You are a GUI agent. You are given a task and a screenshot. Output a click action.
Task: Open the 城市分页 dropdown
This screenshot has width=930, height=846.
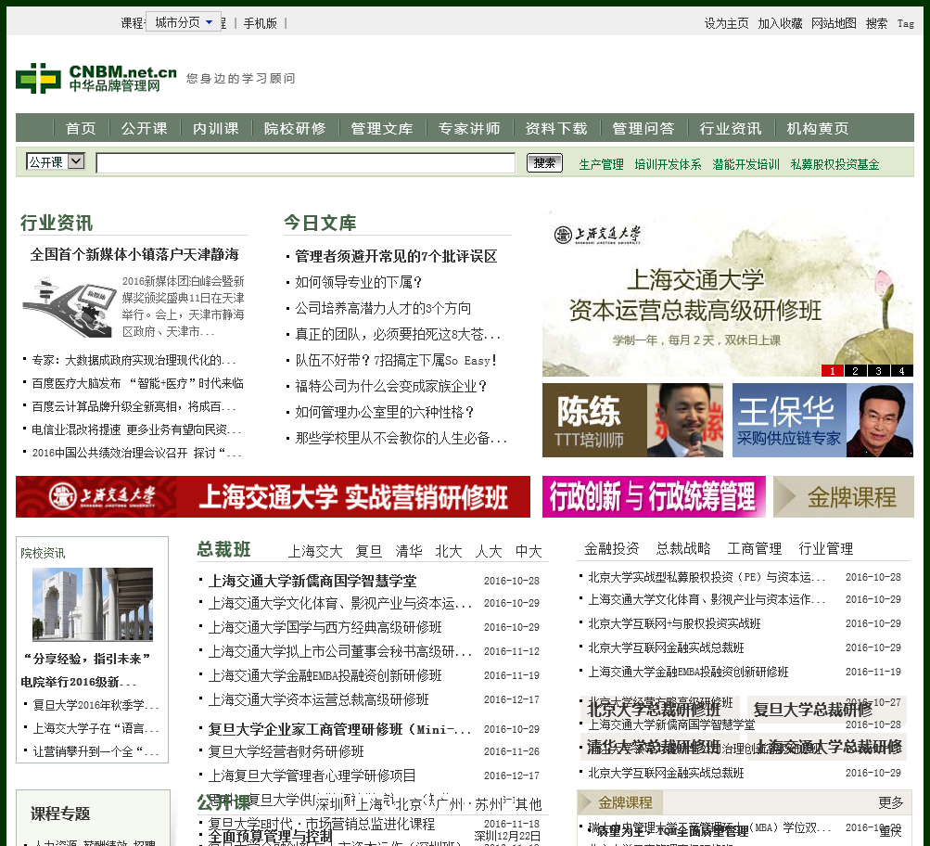[x=184, y=22]
